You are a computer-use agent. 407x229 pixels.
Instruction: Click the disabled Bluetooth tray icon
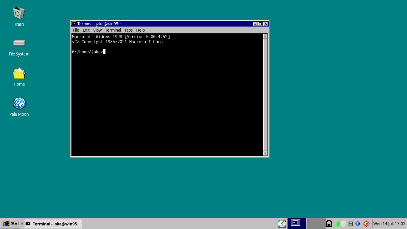358,224
